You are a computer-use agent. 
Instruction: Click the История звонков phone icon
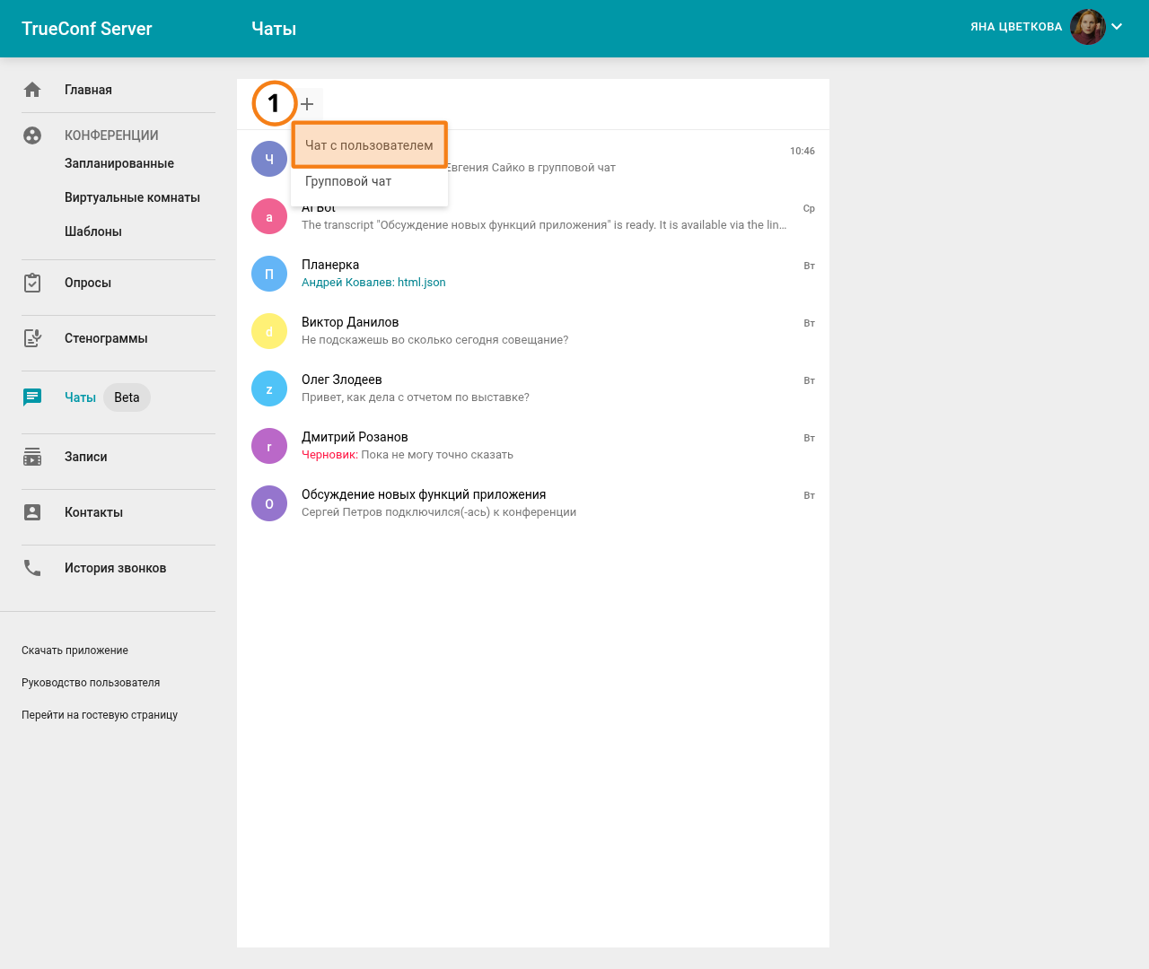[32, 568]
